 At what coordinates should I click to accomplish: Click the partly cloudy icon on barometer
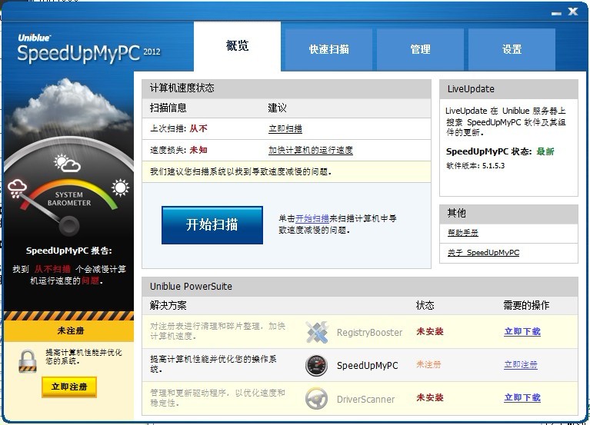pyautogui.click(x=68, y=163)
